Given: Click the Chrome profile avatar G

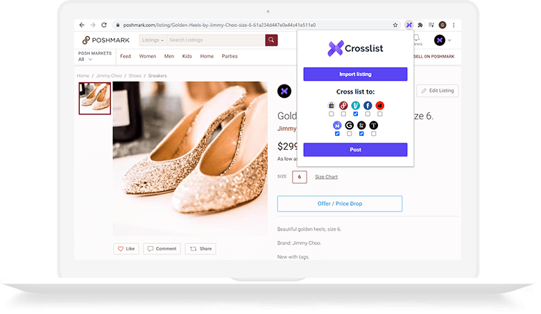Looking at the screenshot, I should point(443,25).
